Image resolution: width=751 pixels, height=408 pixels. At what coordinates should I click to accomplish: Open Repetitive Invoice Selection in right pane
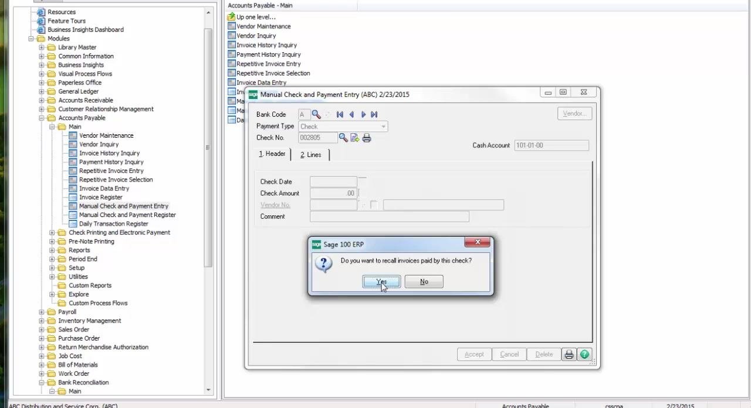tap(269, 73)
